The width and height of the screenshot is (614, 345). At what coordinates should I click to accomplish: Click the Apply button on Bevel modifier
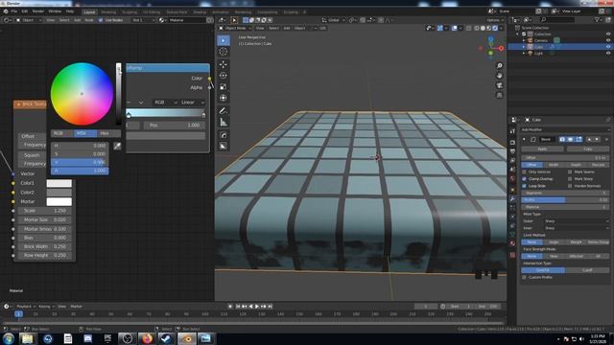click(542, 149)
